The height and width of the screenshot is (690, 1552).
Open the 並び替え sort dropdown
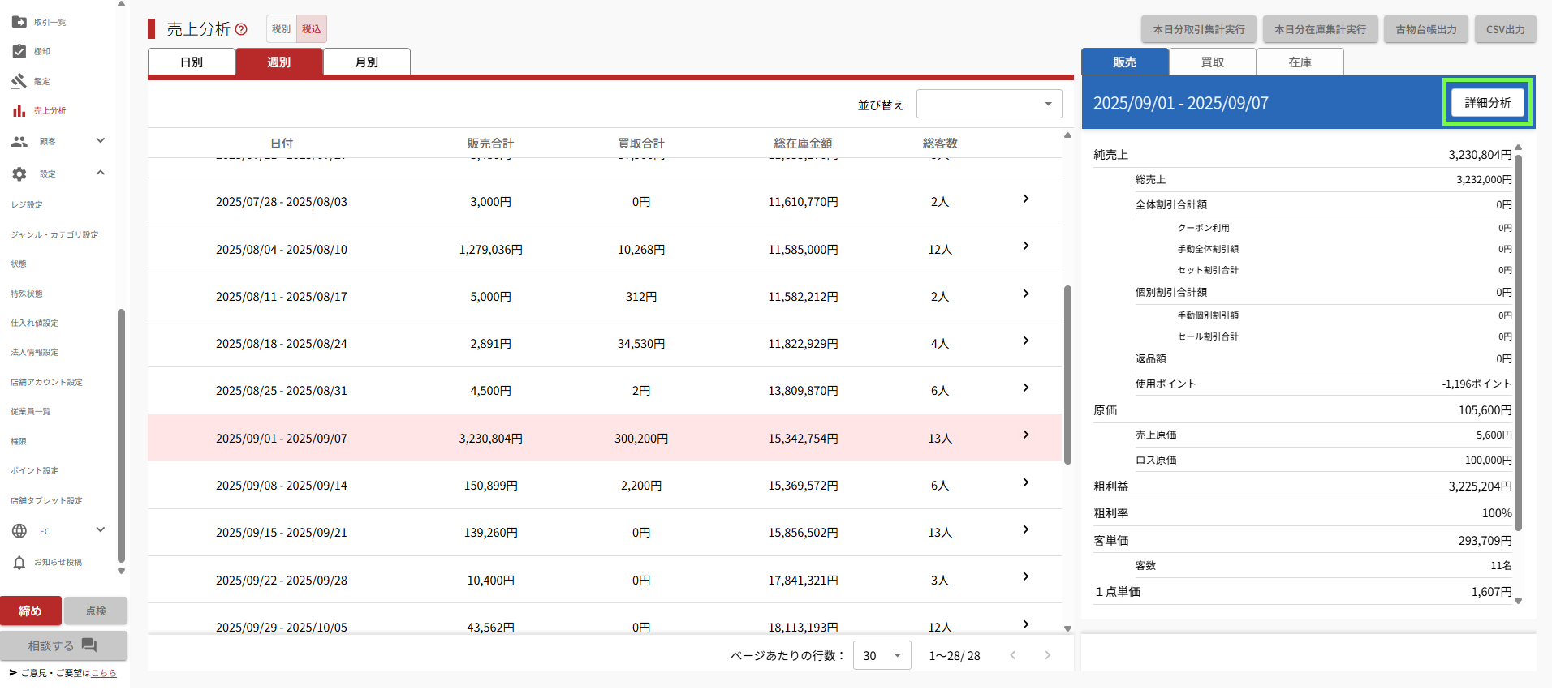[x=989, y=104]
